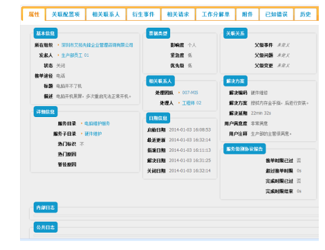
Task: Click 完成时限结束 value 0s
Action: click(x=299, y=191)
